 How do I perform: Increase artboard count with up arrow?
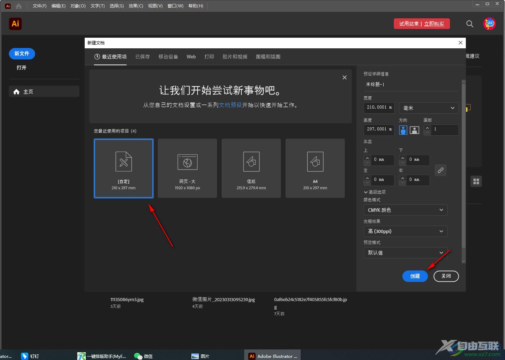(x=427, y=128)
